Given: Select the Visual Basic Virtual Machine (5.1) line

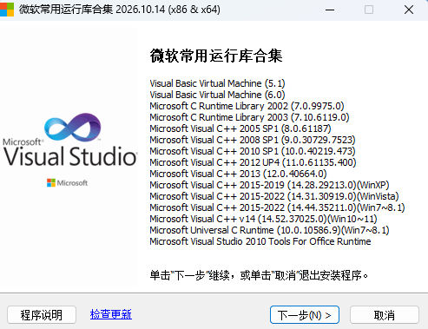Looking at the screenshot, I should coord(217,83).
